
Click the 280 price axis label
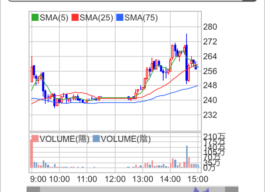tap(210, 27)
